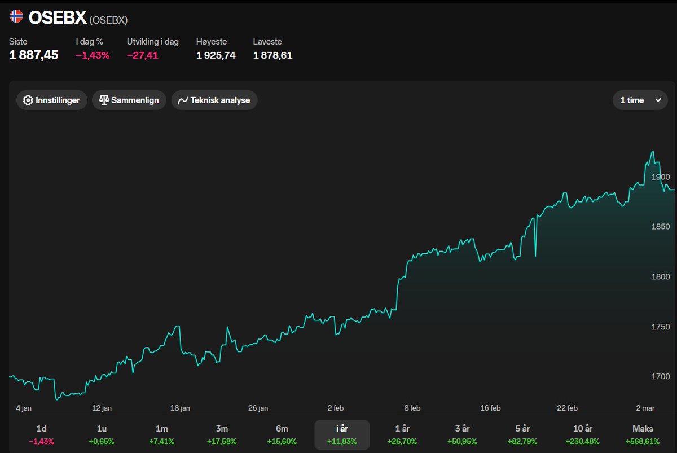Click the 2 mar date label
The height and width of the screenshot is (453, 677).
(645, 408)
